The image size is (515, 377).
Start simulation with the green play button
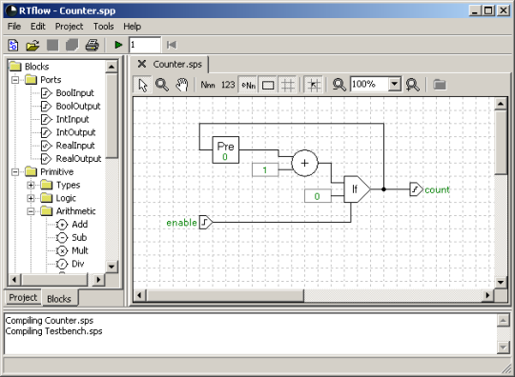click(118, 45)
